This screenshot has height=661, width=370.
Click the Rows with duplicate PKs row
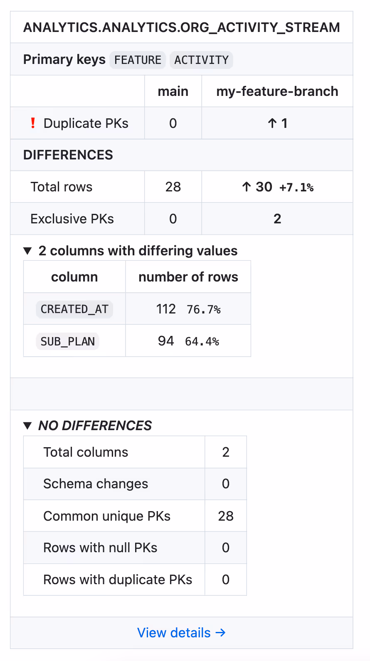pos(135,580)
